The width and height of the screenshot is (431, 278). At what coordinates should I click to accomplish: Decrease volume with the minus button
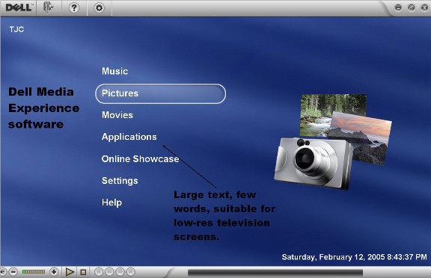(13, 272)
